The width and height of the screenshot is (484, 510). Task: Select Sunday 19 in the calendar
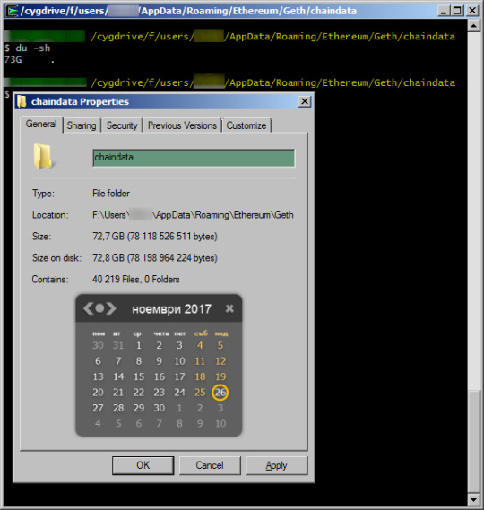point(220,376)
